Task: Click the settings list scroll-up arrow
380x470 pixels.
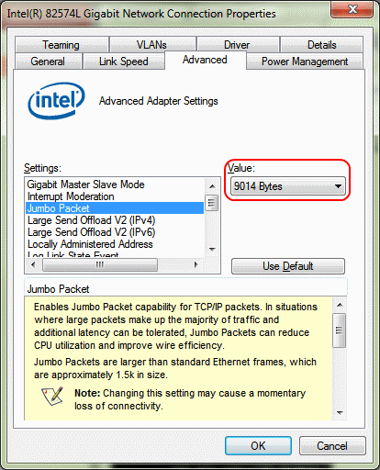Action: tap(212, 186)
